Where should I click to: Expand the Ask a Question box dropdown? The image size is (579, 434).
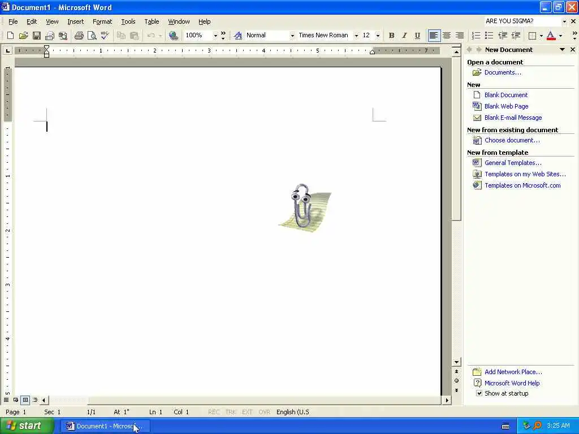[x=564, y=21]
